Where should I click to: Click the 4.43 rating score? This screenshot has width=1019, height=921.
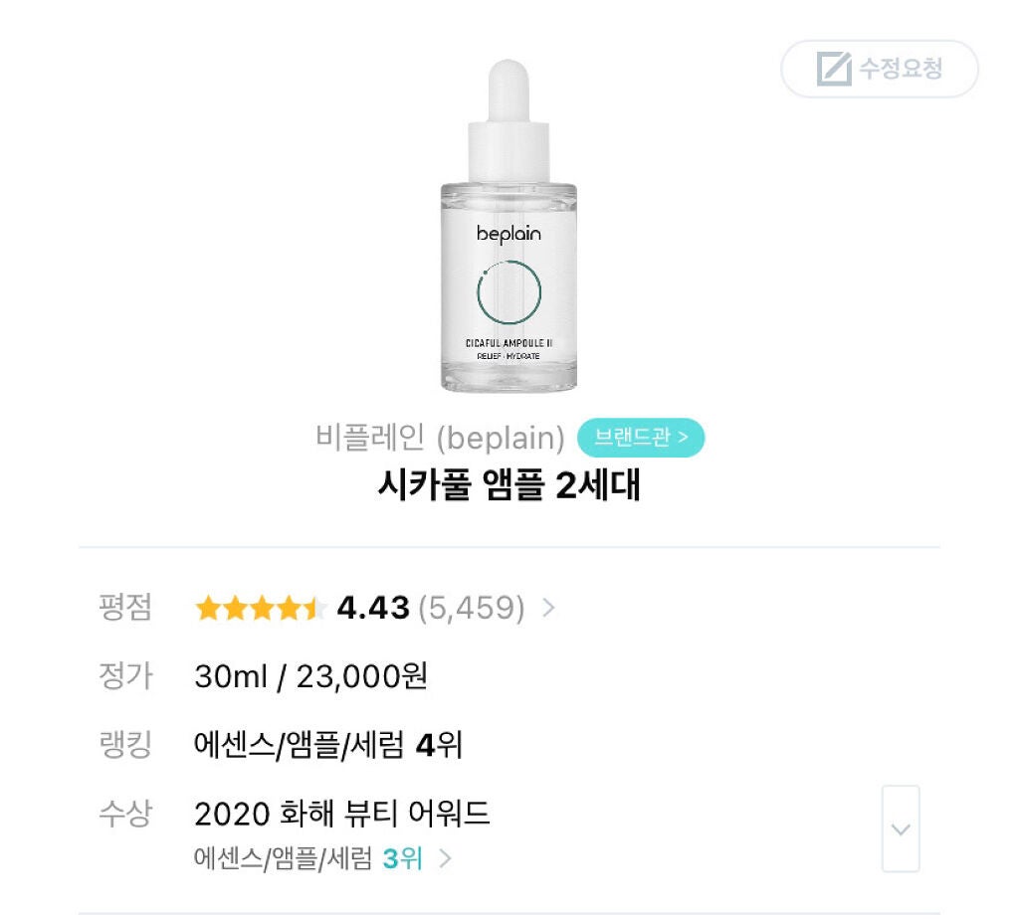pos(373,608)
